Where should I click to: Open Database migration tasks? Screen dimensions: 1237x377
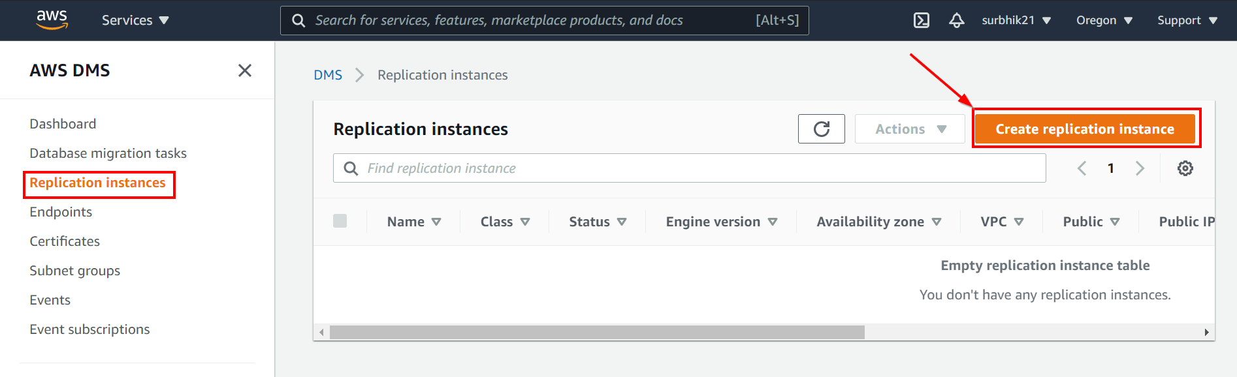(x=108, y=153)
